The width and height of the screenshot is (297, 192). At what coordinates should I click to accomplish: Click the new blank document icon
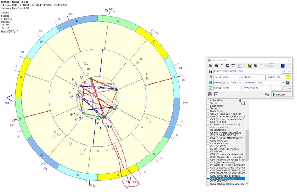(x=222, y=66)
